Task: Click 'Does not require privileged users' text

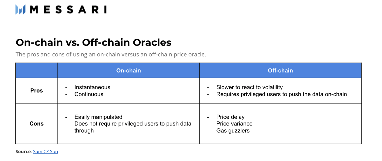Action: (133, 124)
